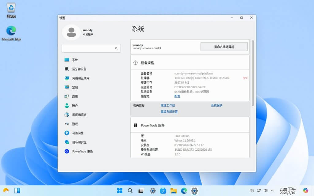Screen dimensions: 314x196
Task: Click the PowerTools 规格 section header
Action: pos(190,125)
